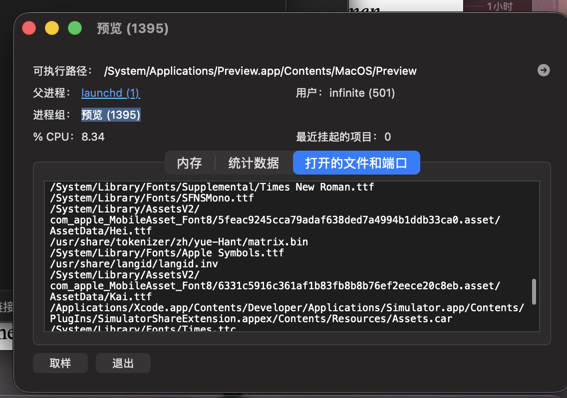The width and height of the screenshot is (567, 398).
Task: Click the 6331c5916c361af1 asset path line
Action: pyautogui.click(x=275, y=286)
